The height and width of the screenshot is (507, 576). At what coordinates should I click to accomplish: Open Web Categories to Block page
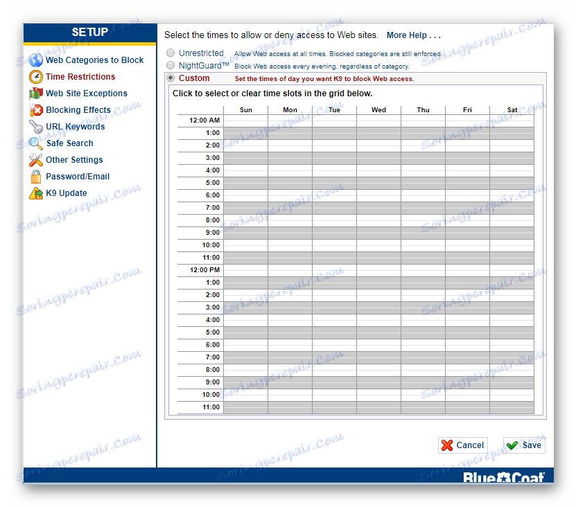point(94,60)
